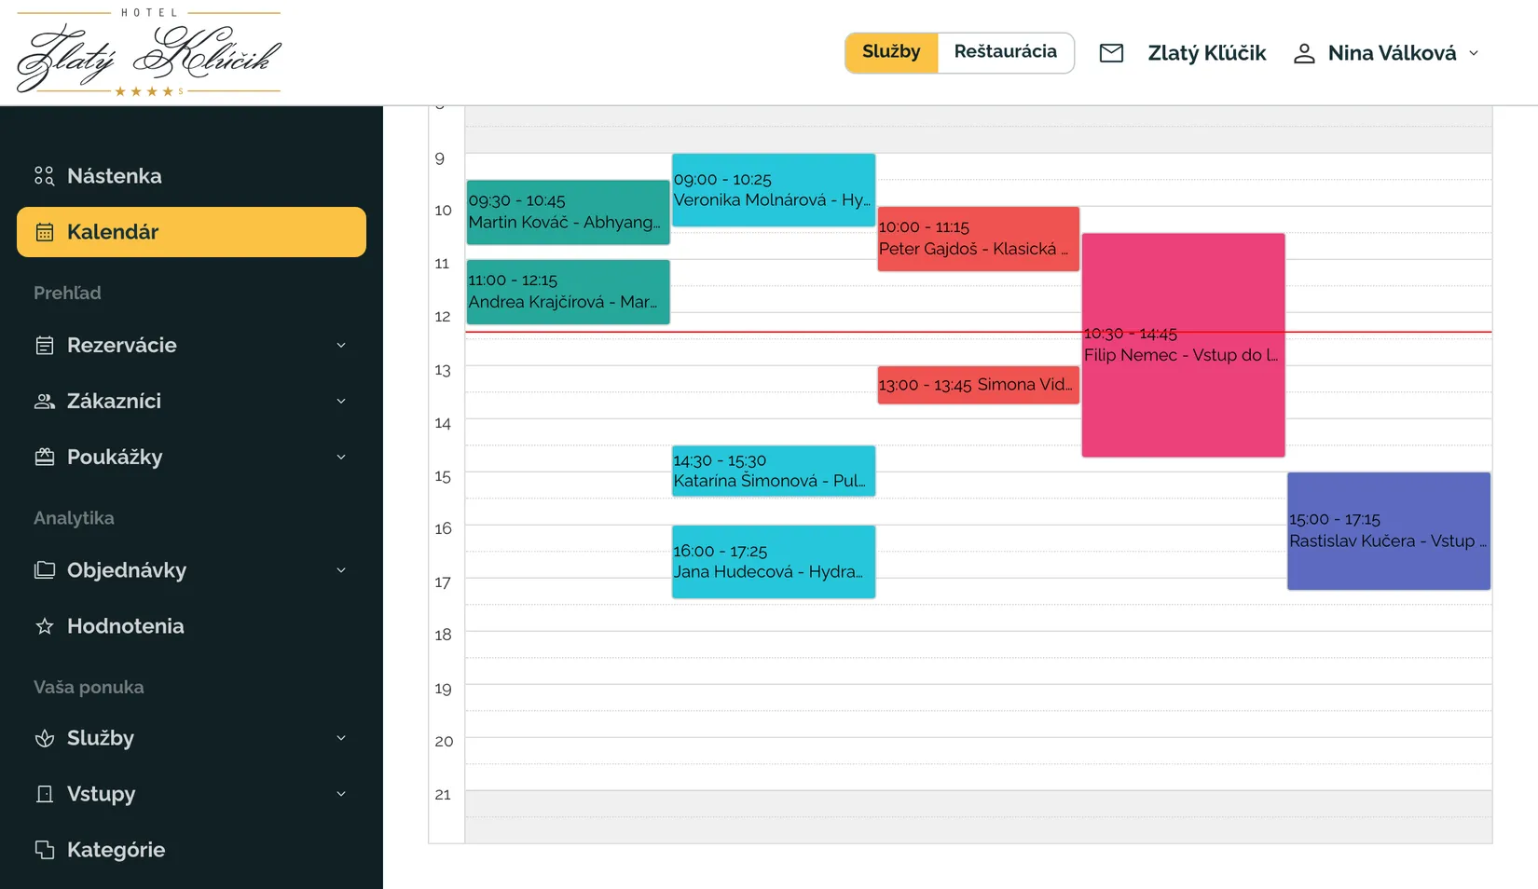Open the mail envelope icon in header

click(1111, 53)
